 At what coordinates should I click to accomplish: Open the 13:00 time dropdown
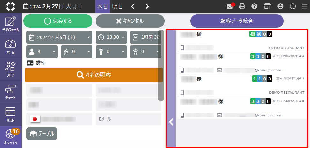tap(111, 37)
